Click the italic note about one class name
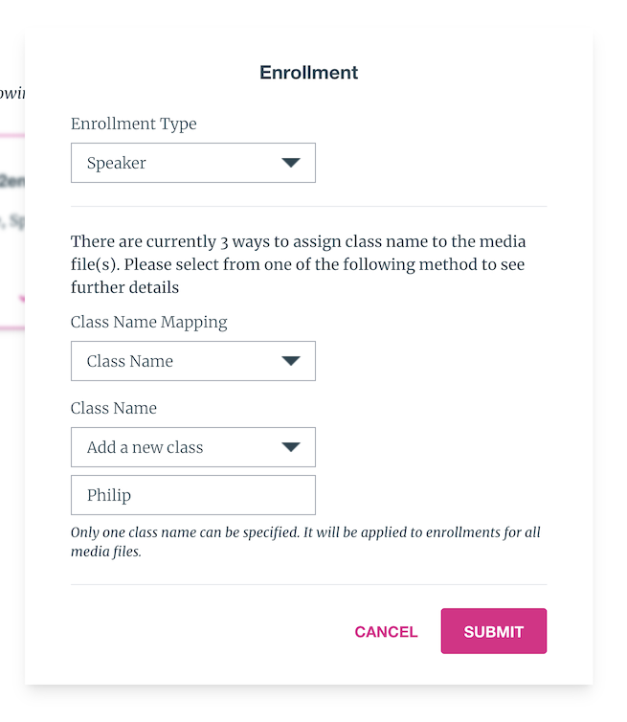 pyautogui.click(x=305, y=542)
